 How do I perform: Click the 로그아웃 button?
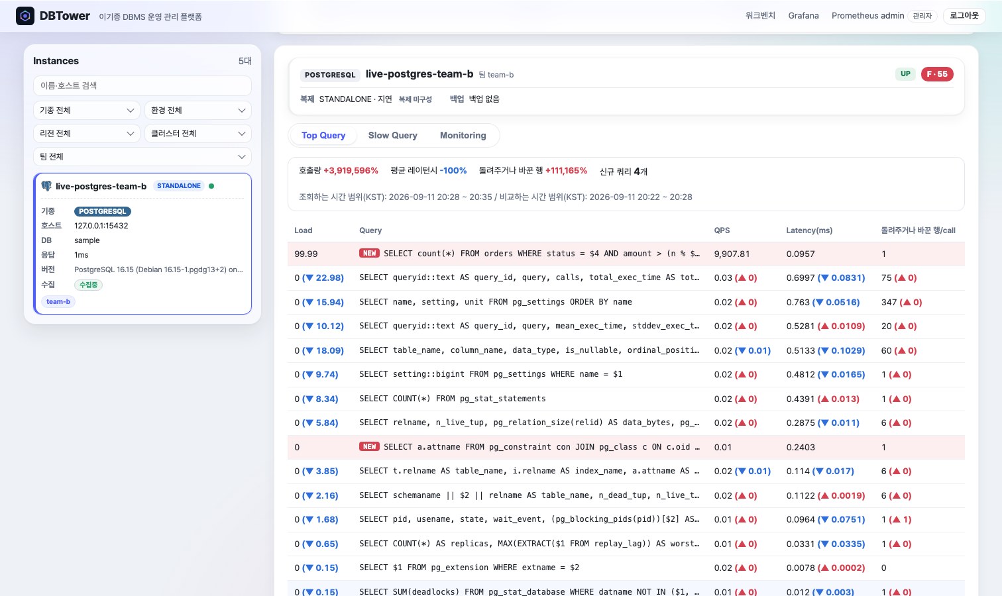964,16
